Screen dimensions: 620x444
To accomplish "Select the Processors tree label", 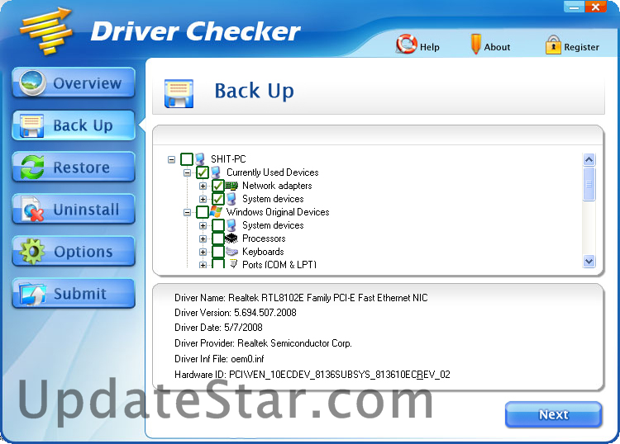I will click(264, 239).
